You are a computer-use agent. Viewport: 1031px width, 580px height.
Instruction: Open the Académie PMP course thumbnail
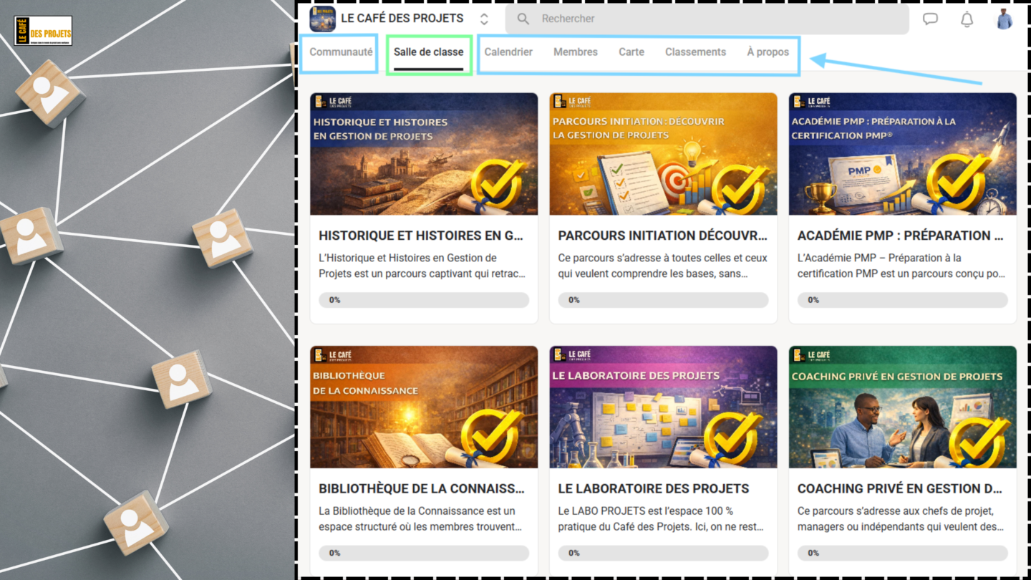click(903, 154)
